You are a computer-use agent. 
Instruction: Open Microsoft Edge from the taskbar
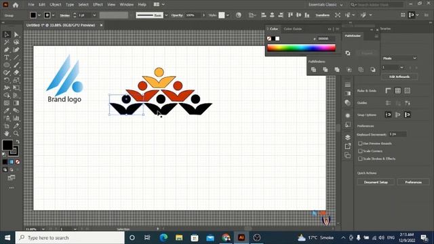click(x=163, y=238)
